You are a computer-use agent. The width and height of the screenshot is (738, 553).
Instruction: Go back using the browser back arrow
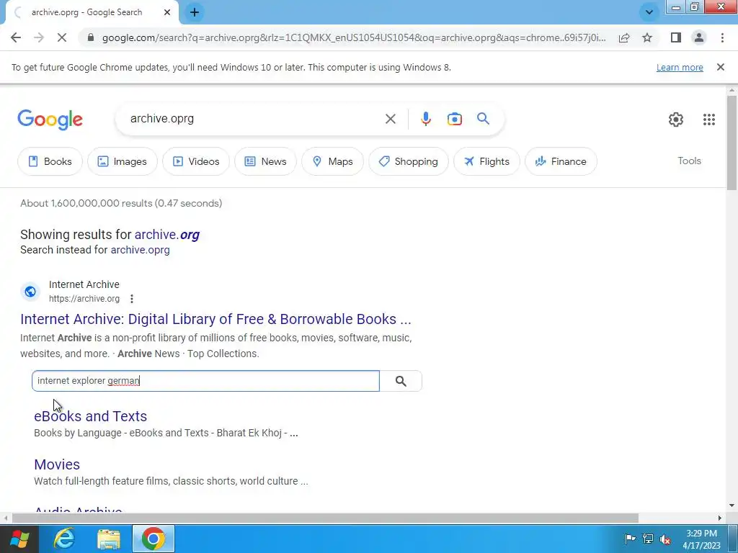coord(16,37)
